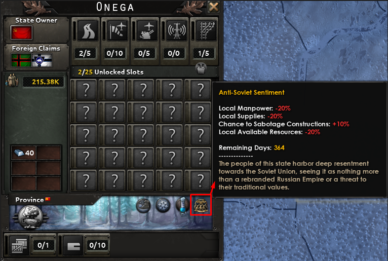Screen dimensions: 388x261
Task: Click the infrastructure road building icon
Action: coord(87,31)
